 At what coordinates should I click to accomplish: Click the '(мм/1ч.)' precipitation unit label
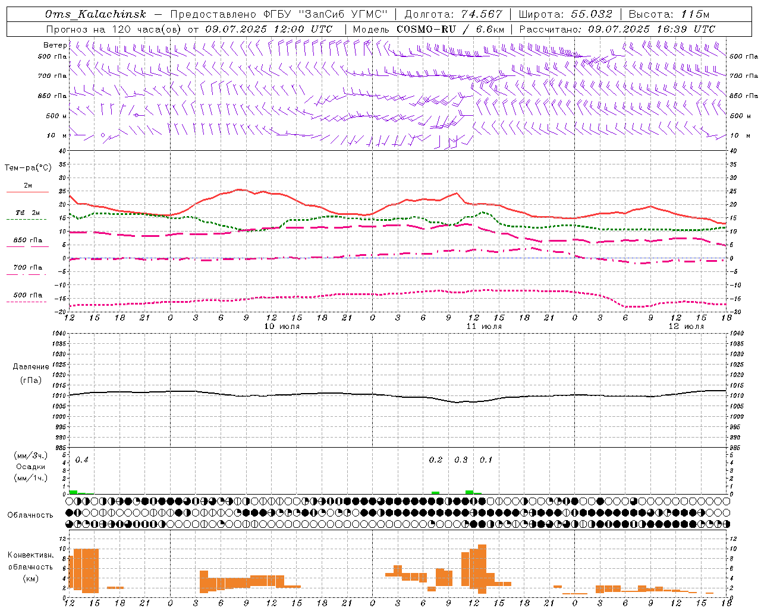[x=31, y=478]
